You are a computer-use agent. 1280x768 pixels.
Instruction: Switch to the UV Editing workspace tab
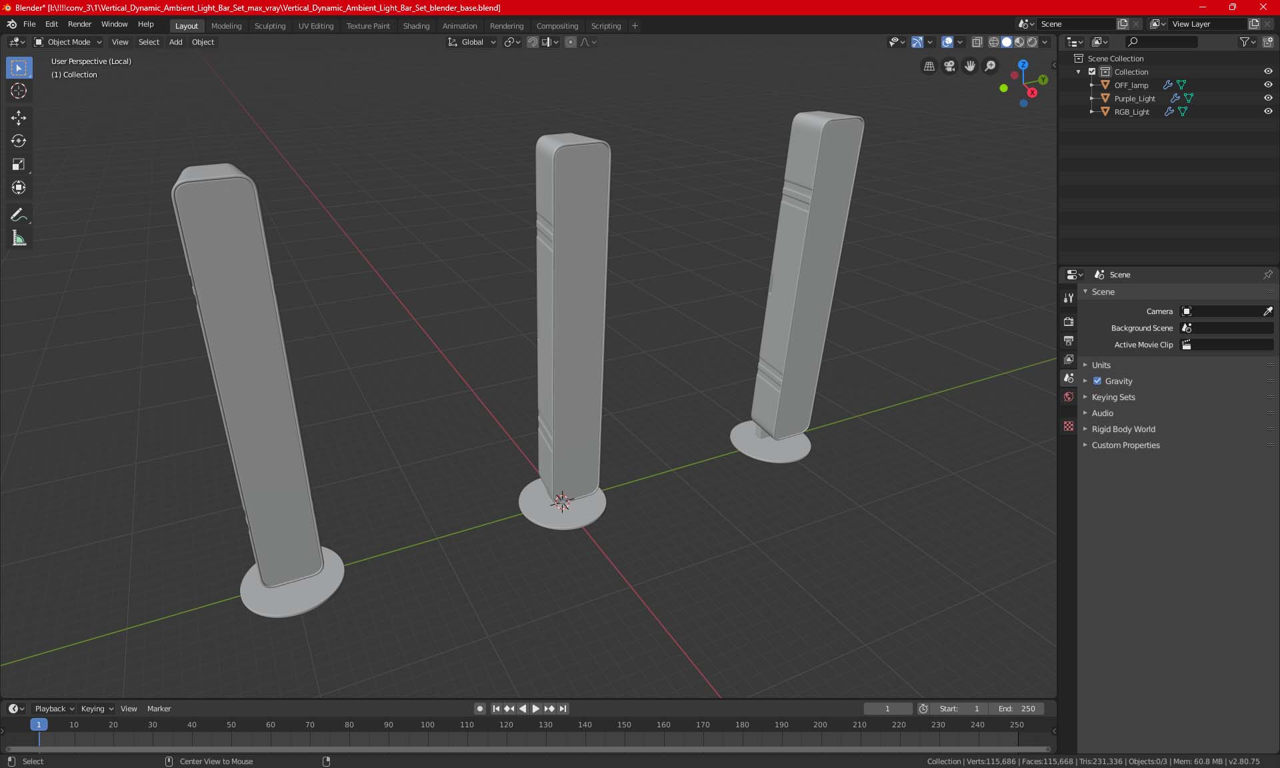(316, 26)
